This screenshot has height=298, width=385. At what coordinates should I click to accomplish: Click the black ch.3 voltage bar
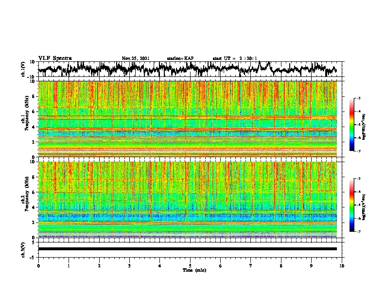[x=188, y=249]
